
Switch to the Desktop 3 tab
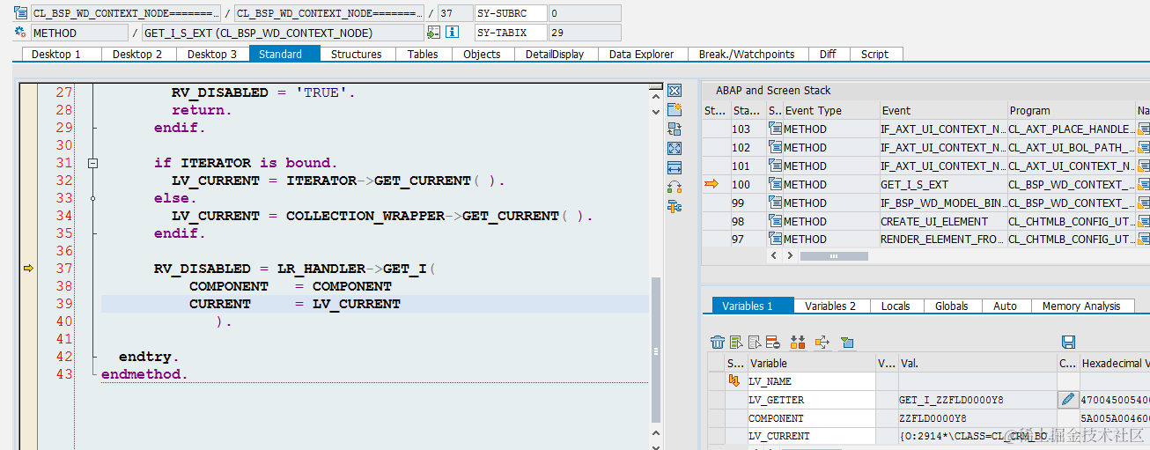point(212,54)
